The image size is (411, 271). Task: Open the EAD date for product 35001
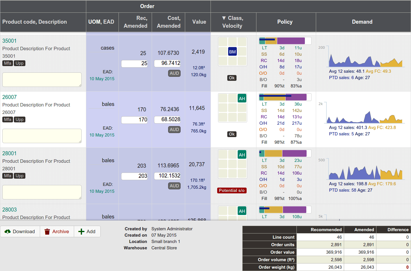102,79
